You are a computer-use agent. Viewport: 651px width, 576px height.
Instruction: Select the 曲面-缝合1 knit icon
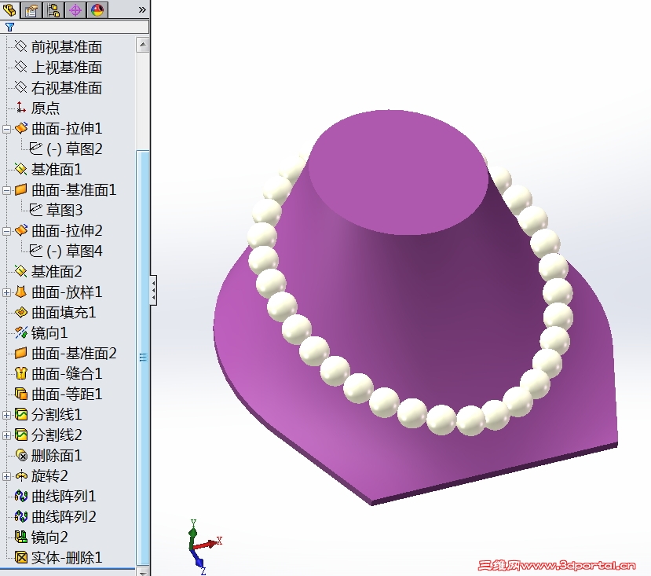pyautogui.click(x=20, y=373)
